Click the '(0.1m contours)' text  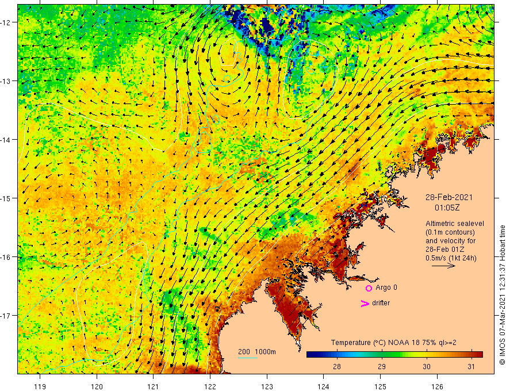coord(450,232)
